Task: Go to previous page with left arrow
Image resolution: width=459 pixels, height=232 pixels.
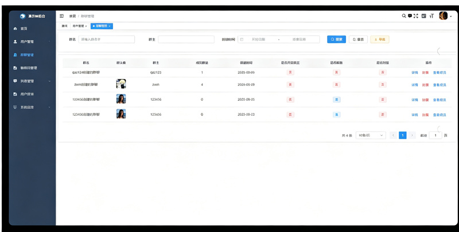Action: 393,135
